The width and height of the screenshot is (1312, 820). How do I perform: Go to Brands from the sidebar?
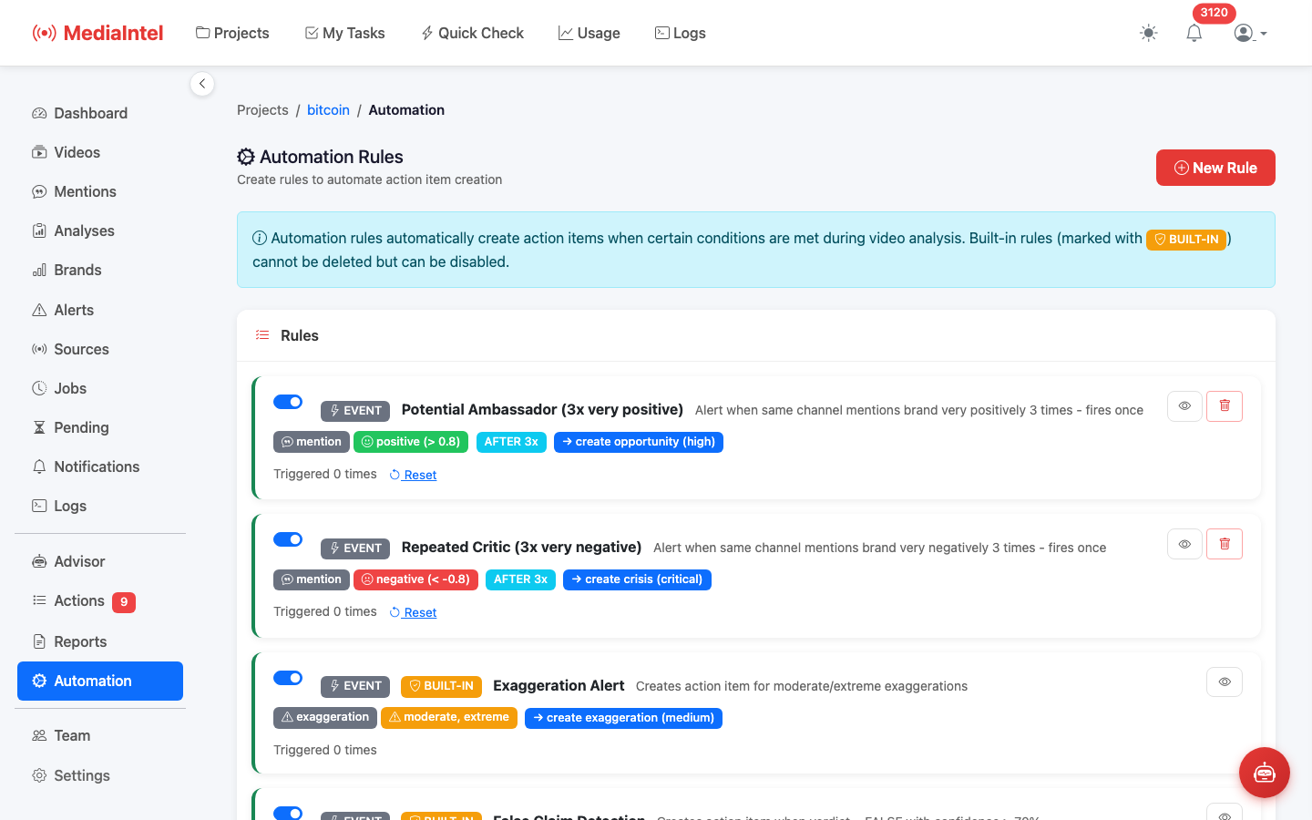79,270
